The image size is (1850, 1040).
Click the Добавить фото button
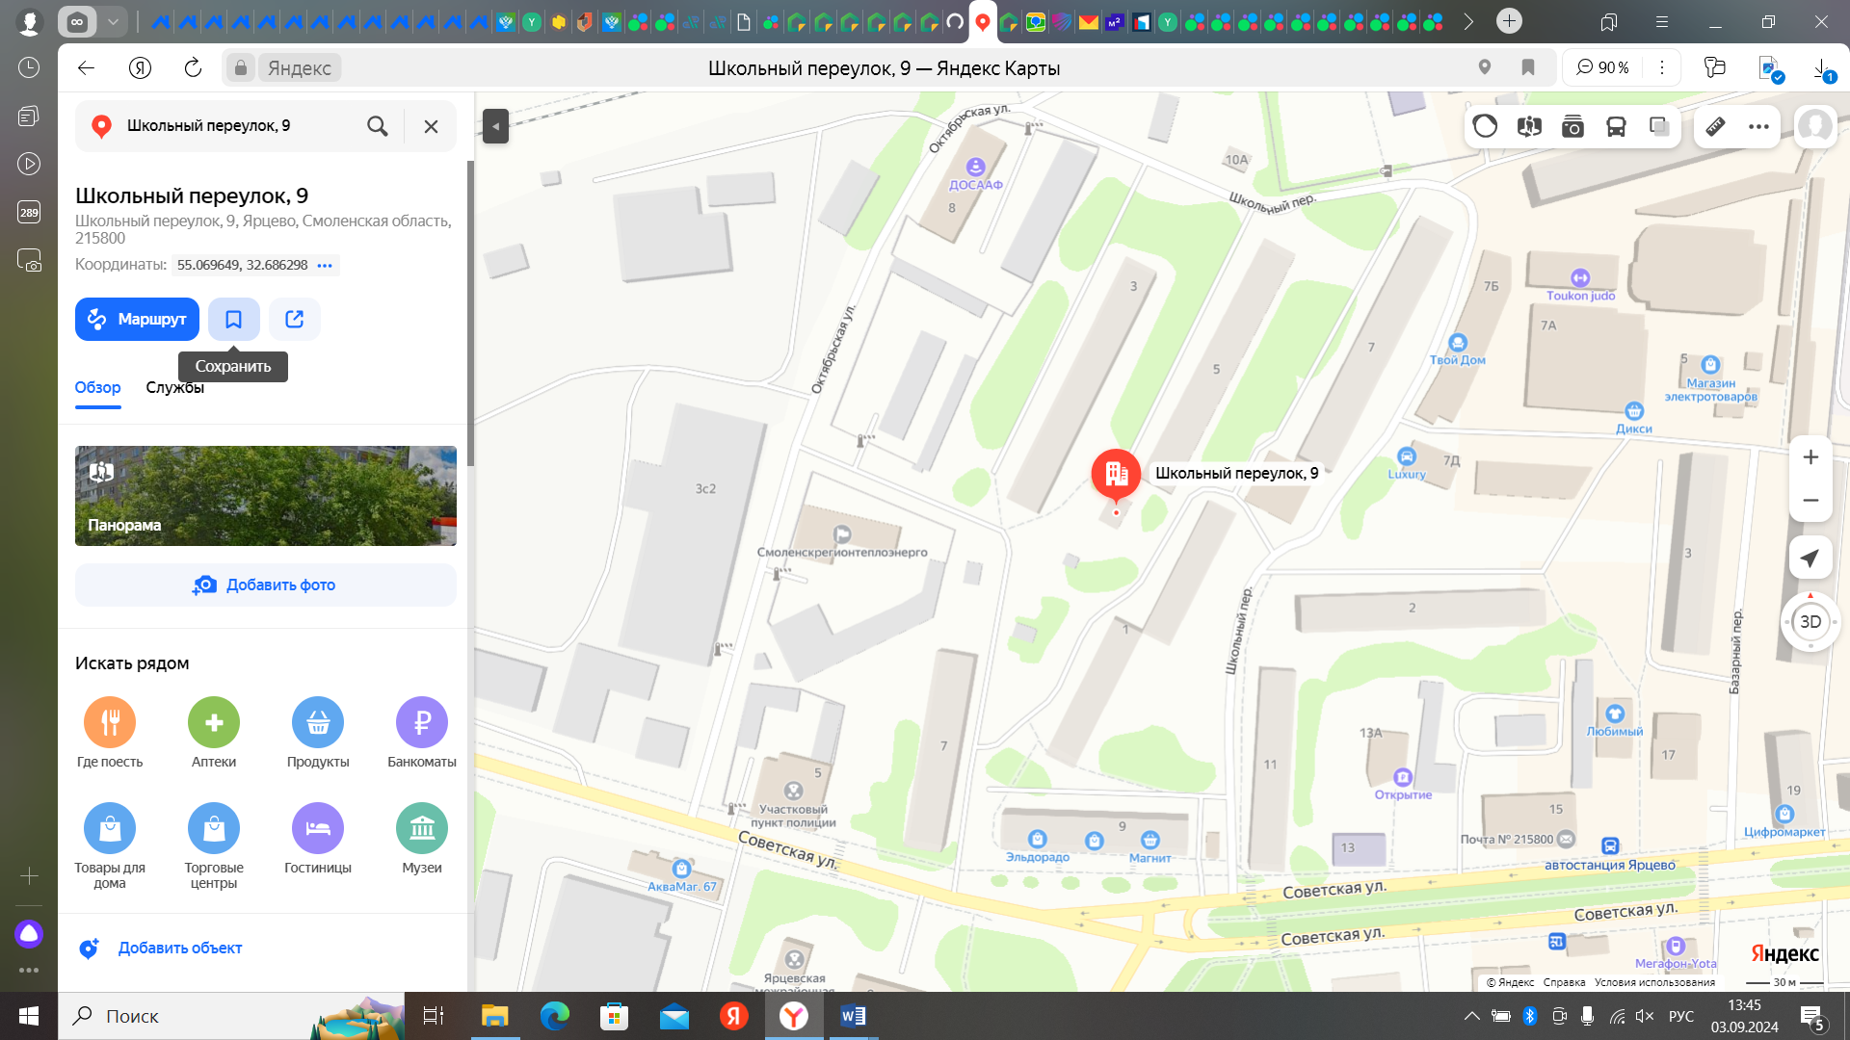point(265,585)
